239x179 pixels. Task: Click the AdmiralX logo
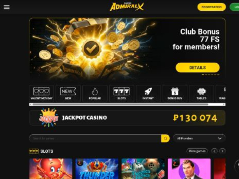pyautogui.click(x=127, y=7)
